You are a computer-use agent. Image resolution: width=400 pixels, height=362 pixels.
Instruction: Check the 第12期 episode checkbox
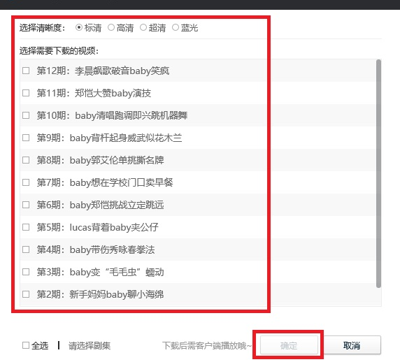pos(26,71)
